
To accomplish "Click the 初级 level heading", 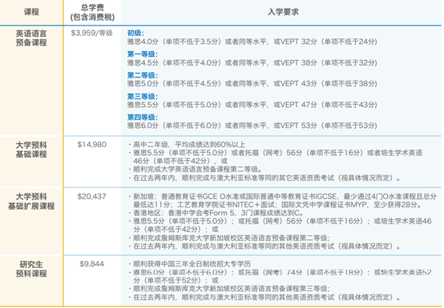I will 135,33.
